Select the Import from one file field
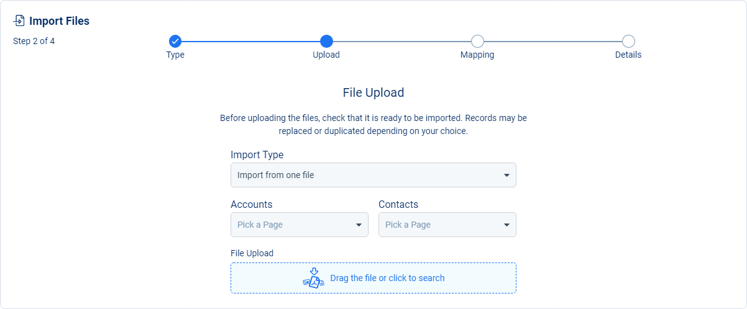The image size is (747, 309). pos(373,175)
